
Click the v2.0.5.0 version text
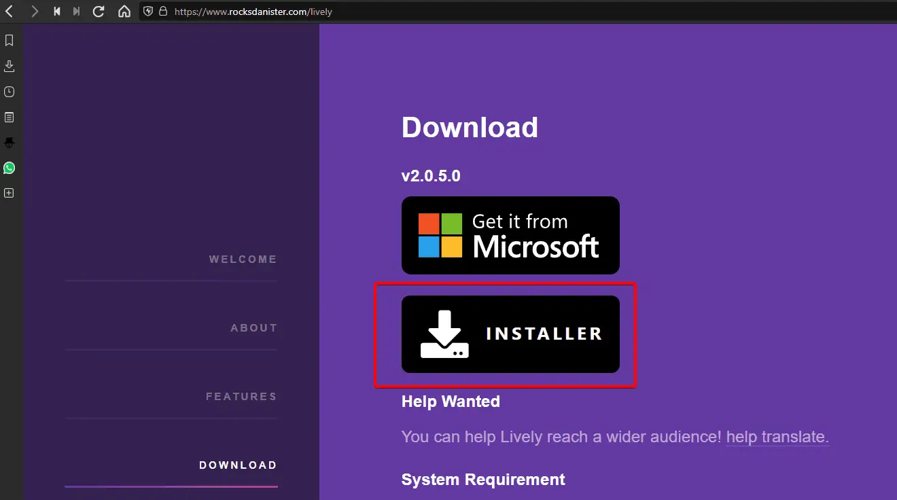click(x=431, y=176)
